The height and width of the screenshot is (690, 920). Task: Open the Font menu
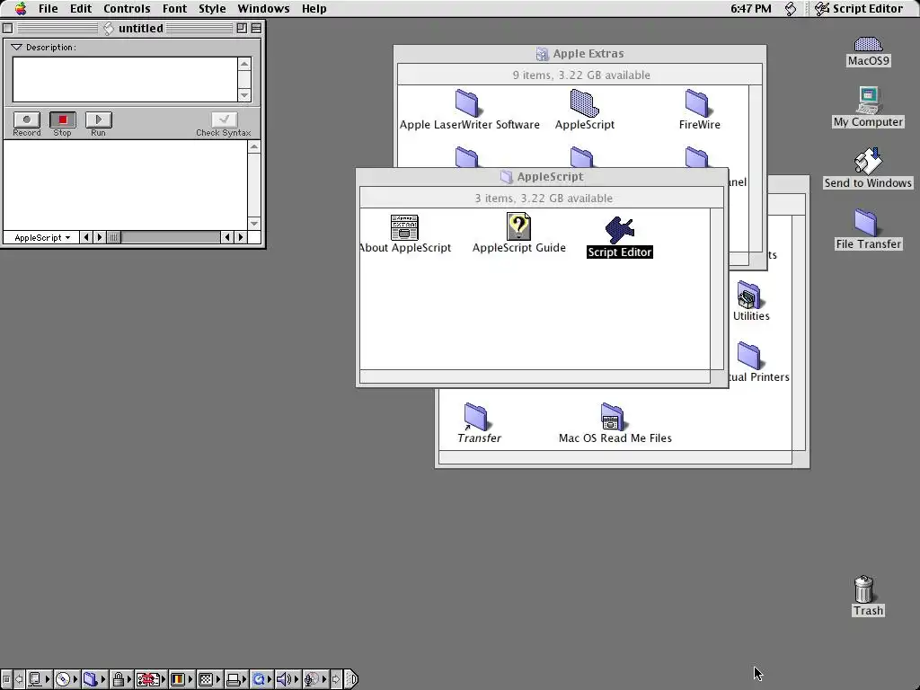click(174, 9)
